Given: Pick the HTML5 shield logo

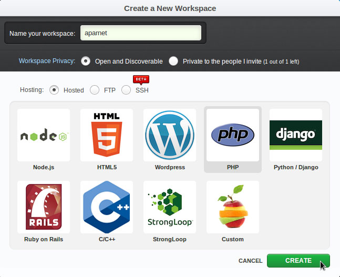Looking at the screenshot, I should (107, 135).
